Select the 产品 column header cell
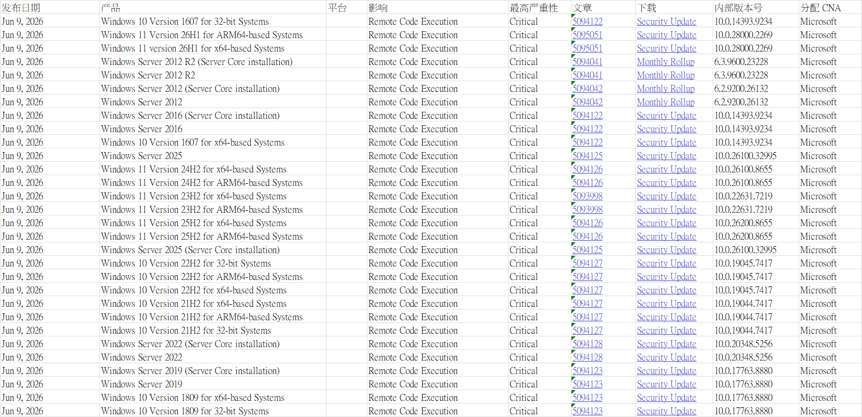 (213, 8)
